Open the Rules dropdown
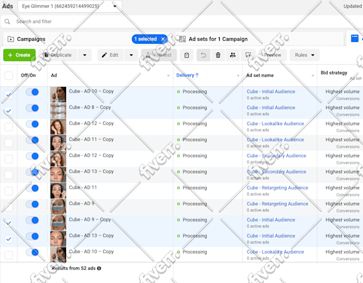 click(x=305, y=55)
